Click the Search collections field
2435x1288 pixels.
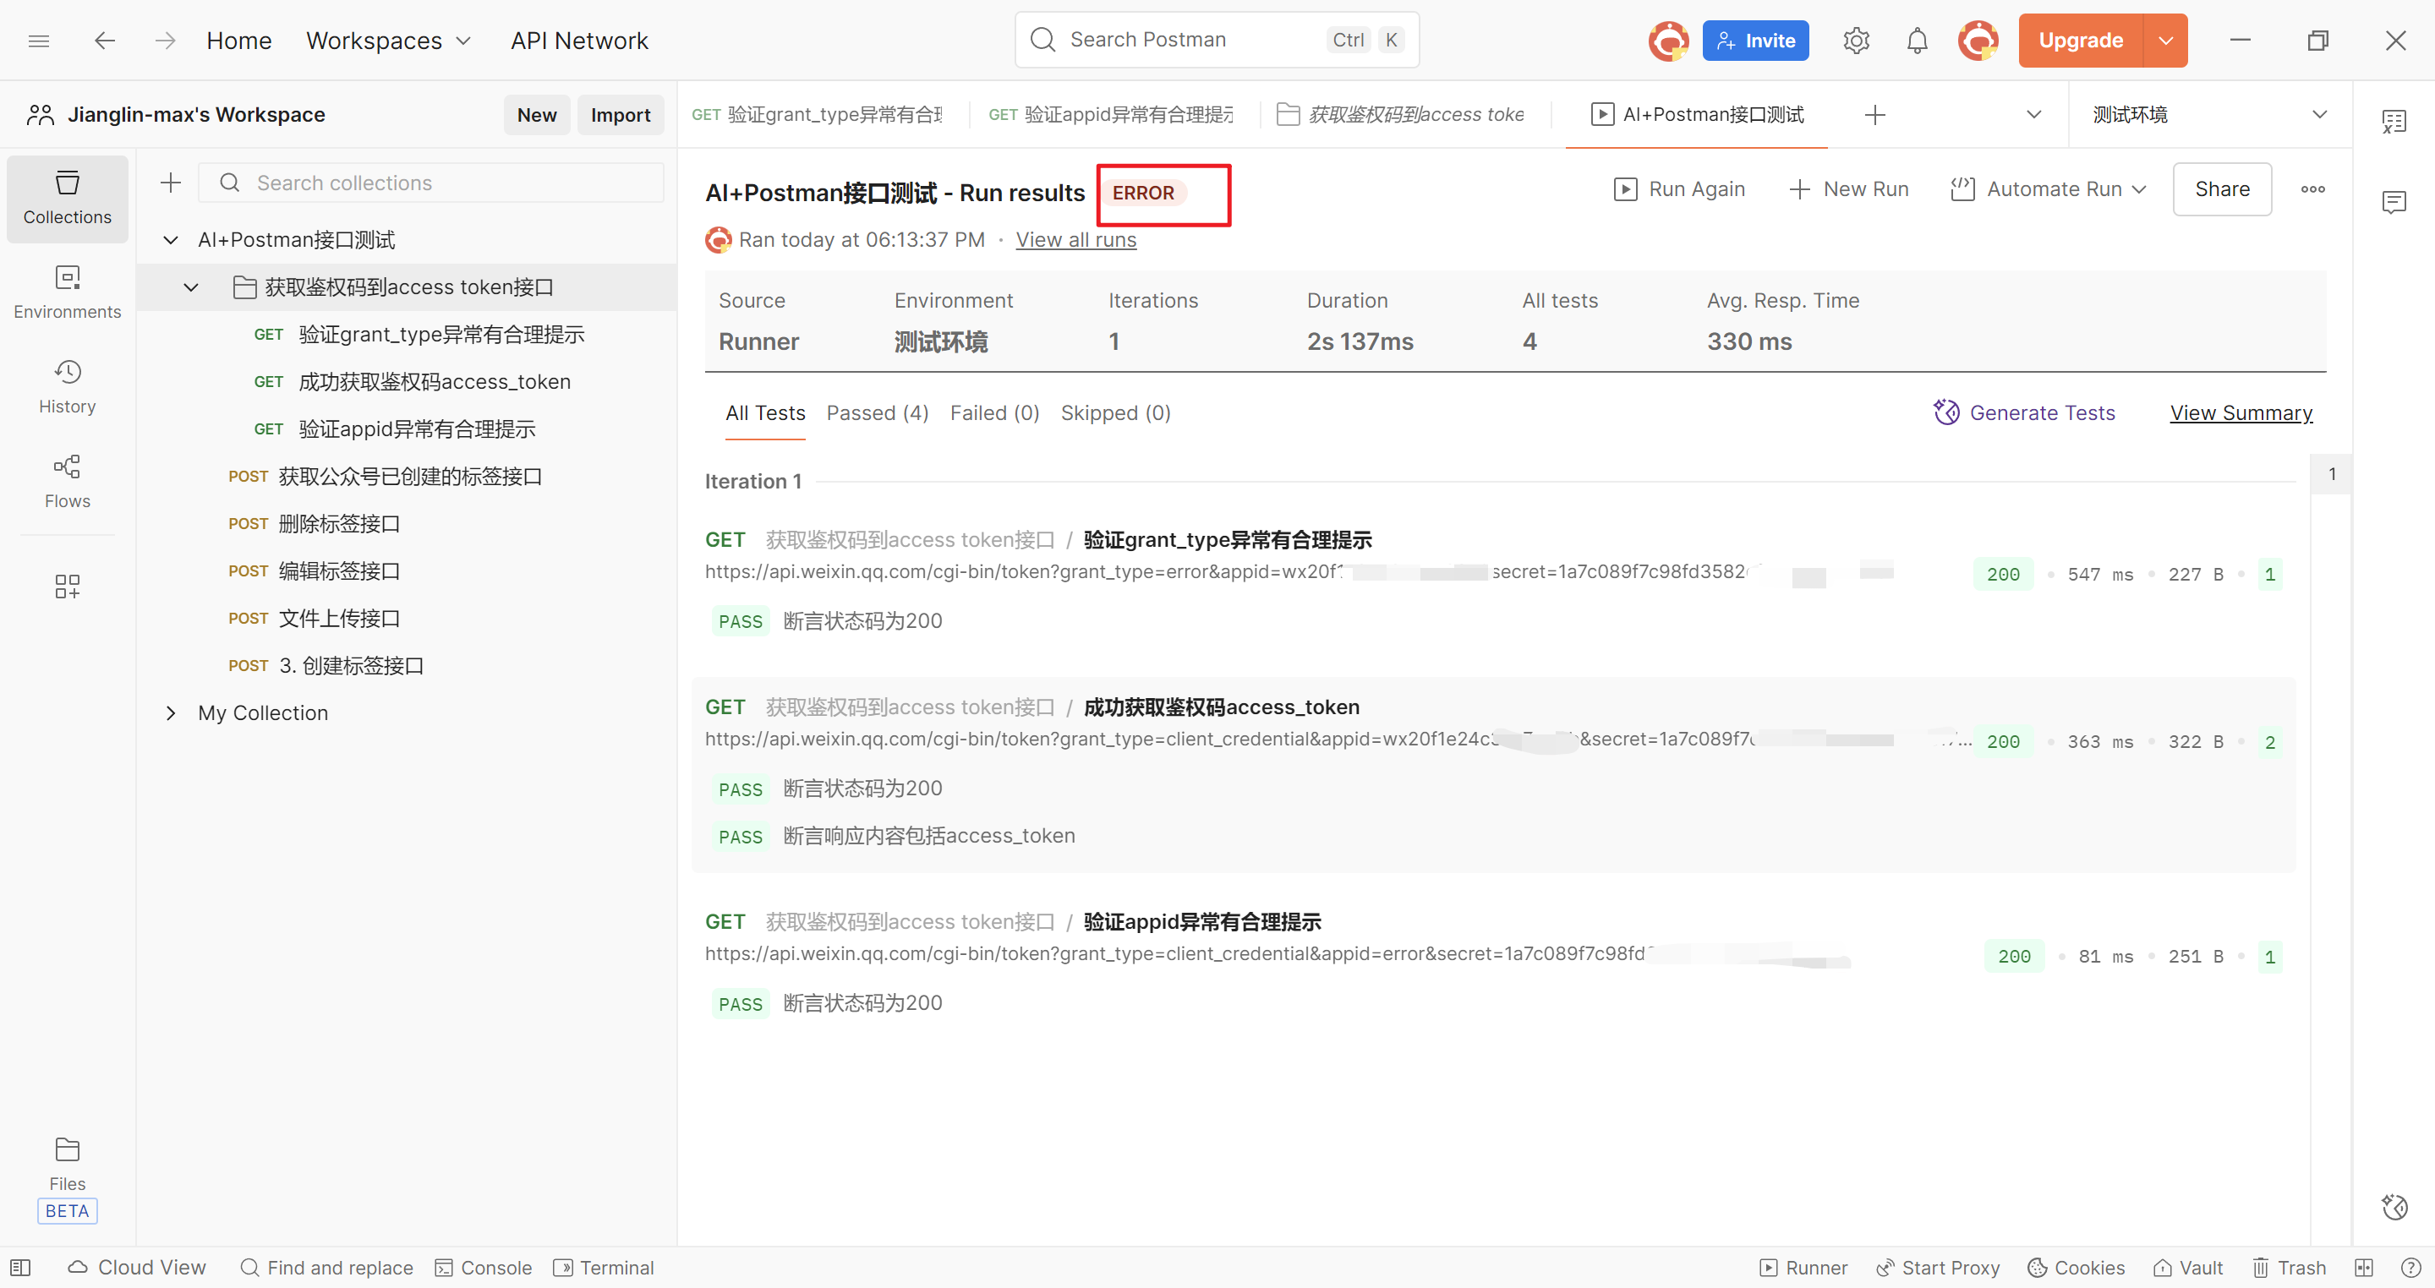coord(431,183)
